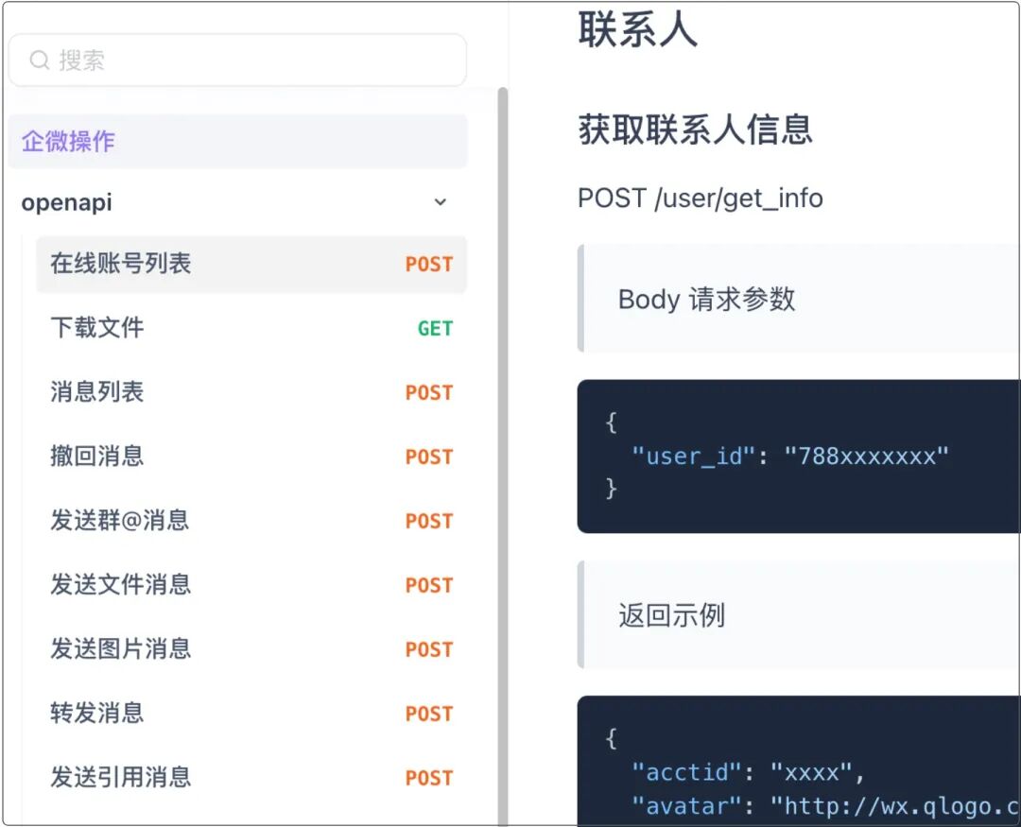The height and width of the screenshot is (827, 1021).
Task: Click the "avatar" URL line in response code
Action: tap(825, 806)
